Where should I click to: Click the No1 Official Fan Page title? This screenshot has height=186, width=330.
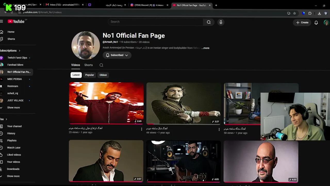point(134,36)
